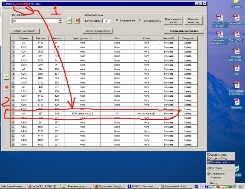Click 'Принтер/плоттер' column header
Viewport: 245px width, 189px height.
[x=83, y=38]
